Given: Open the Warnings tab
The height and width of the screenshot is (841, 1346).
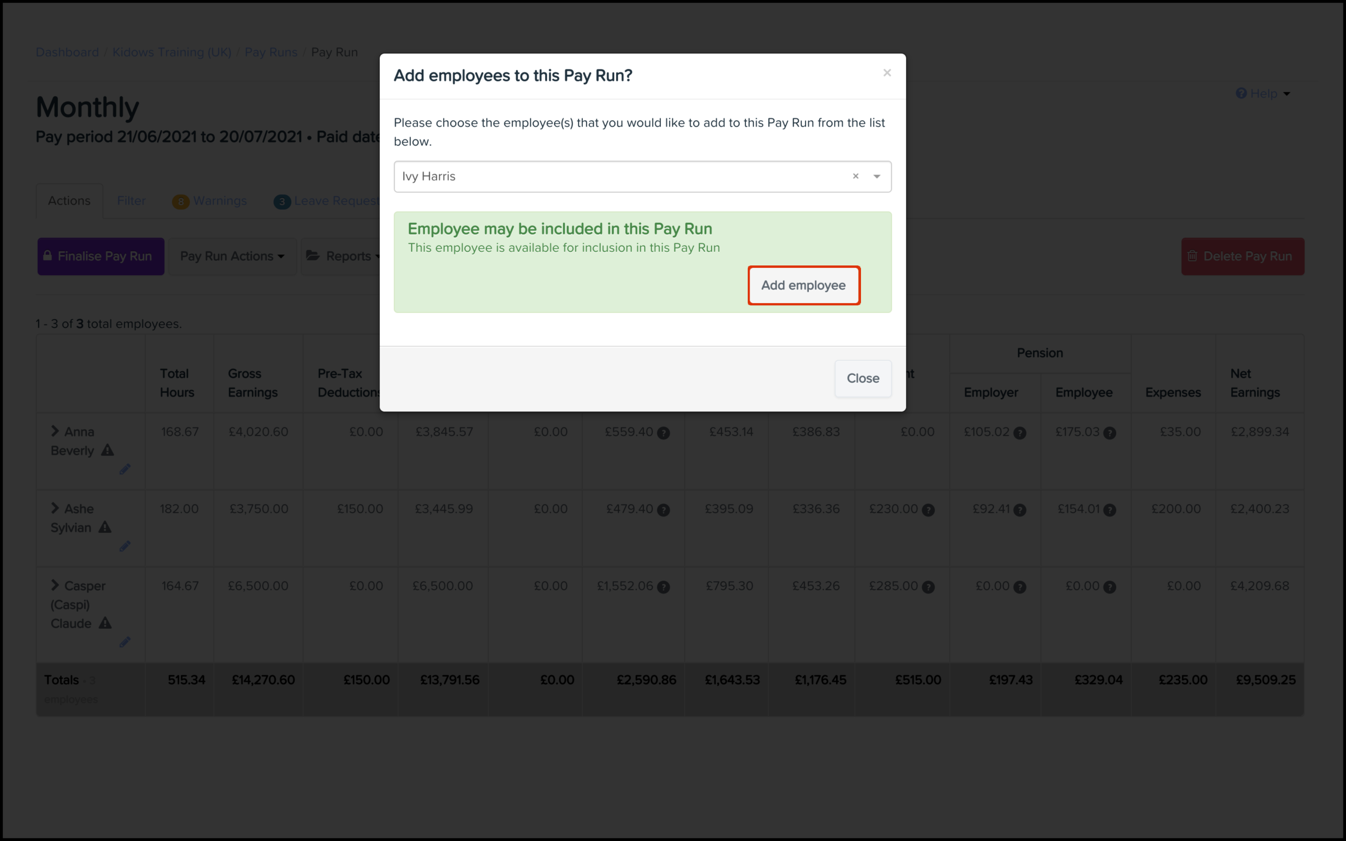Looking at the screenshot, I should click(210, 201).
